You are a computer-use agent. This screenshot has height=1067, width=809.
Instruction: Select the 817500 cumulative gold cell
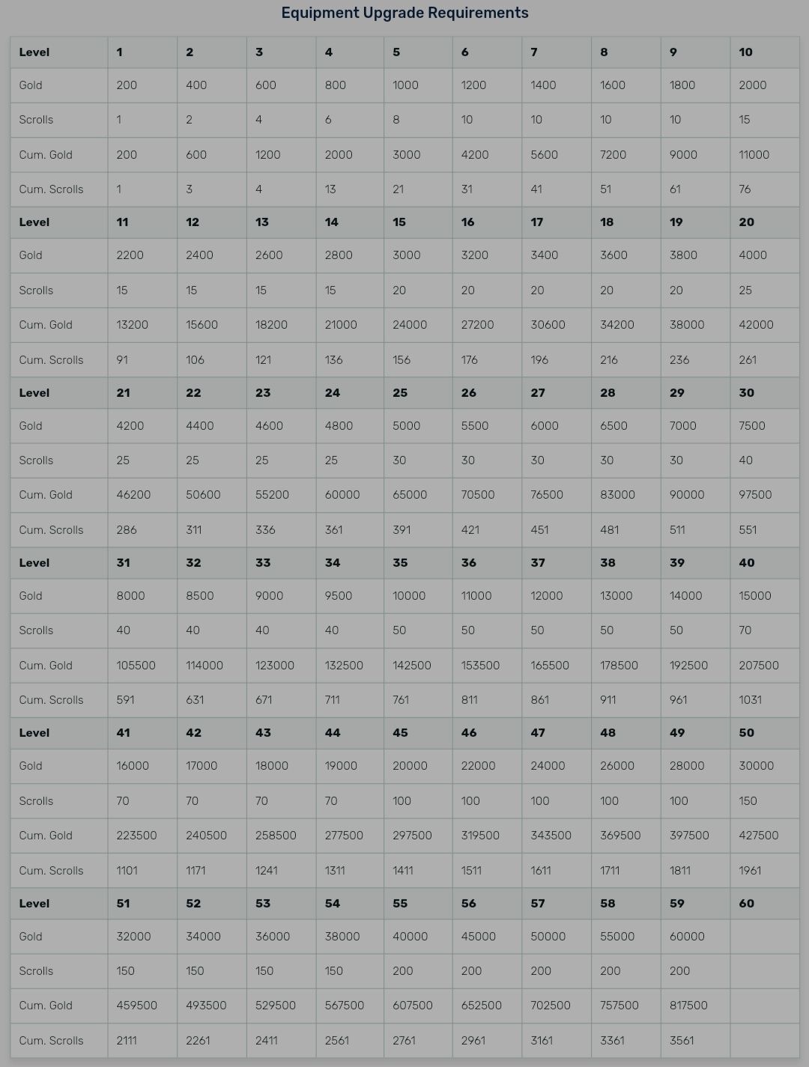point(687,1006)
